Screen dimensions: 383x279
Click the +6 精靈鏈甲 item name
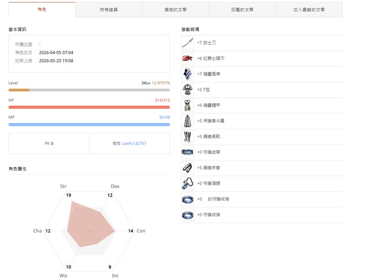(208, 105)
